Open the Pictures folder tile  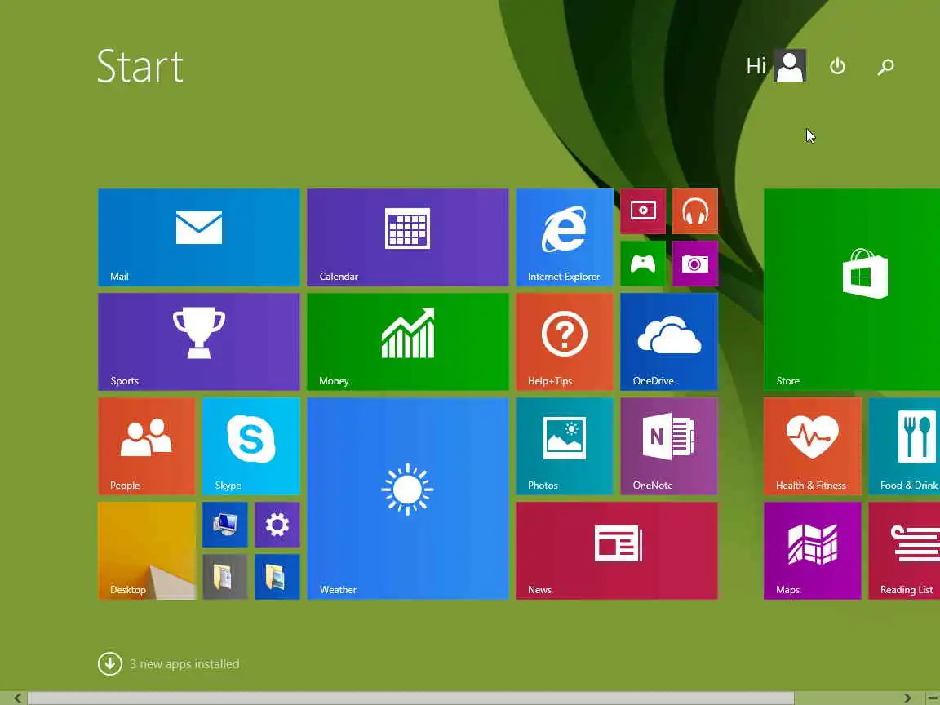[x=277, y=577]
